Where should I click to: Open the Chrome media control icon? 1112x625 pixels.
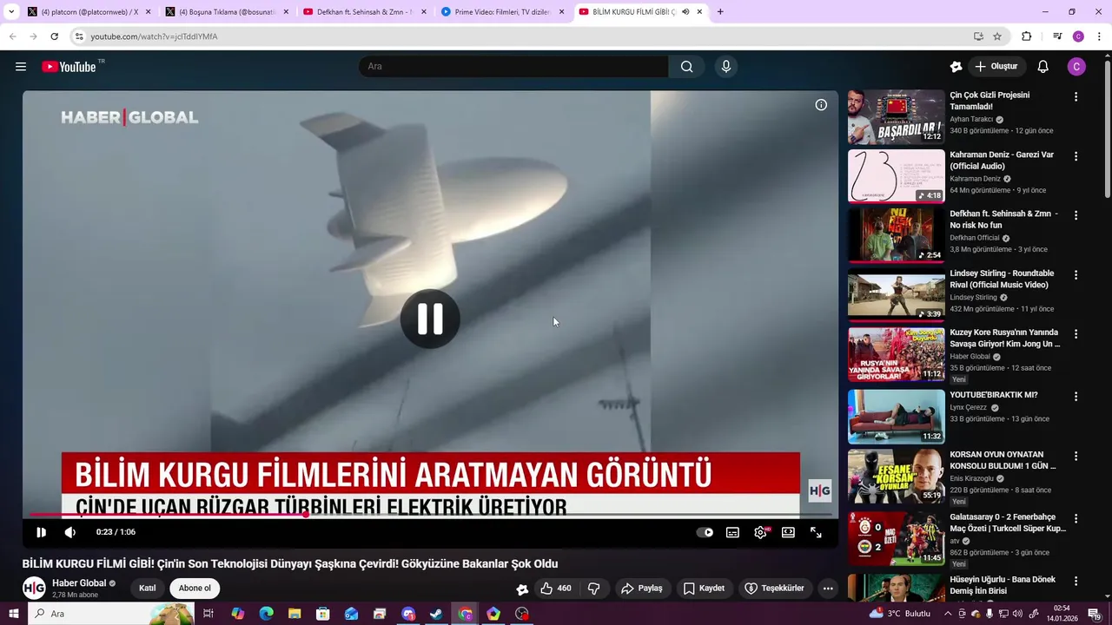pyautogui.click(x=1057, y=36)
